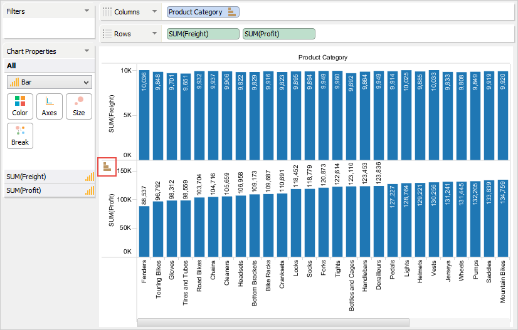Click the Pedals profit bar labeled 127,227

click(393, 220)
